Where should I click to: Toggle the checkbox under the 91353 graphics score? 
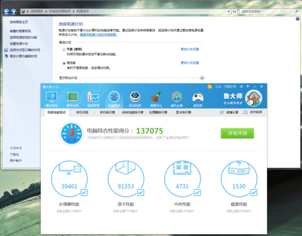pos(141,193)
